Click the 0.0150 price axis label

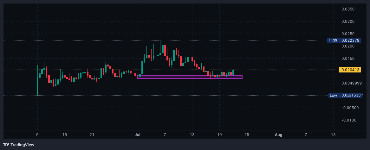[x=348, y=59]
